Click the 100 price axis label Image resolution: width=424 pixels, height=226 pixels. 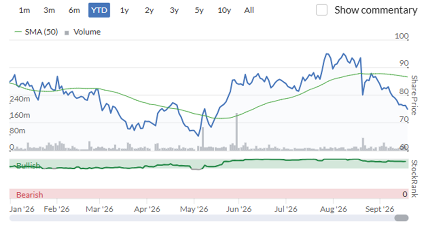click(401, 36)
